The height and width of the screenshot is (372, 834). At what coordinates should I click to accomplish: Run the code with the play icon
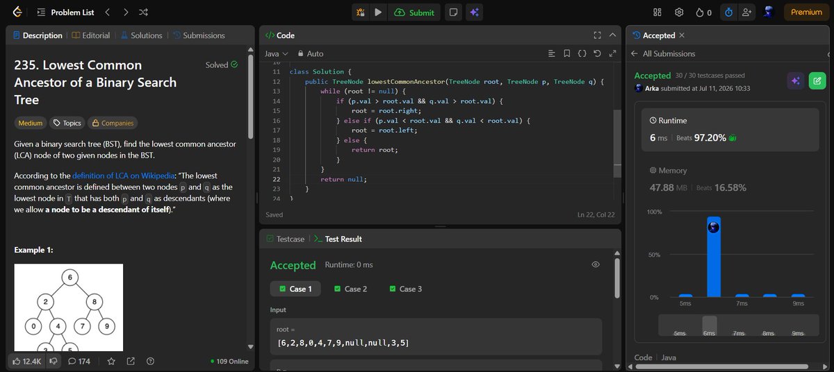tap(377, 12)
